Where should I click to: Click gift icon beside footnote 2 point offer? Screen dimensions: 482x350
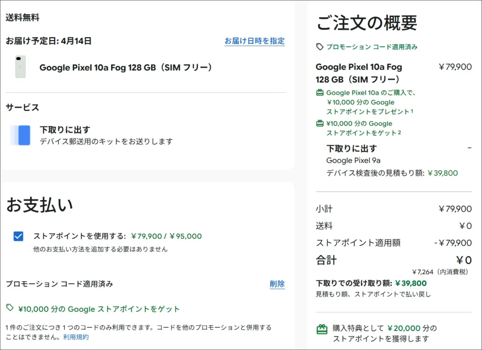click(320, 123)
